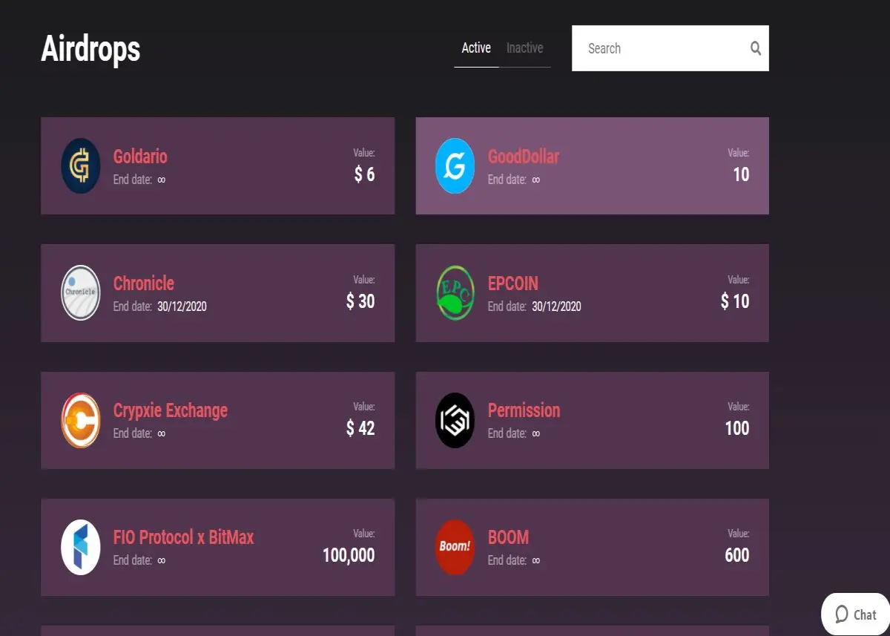890x636 pixels.
Task: Click the Chronicle value $ 30
Action: 360,301
